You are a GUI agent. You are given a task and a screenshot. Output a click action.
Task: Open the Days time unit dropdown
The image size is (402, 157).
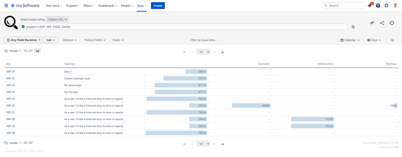point(374,40)
